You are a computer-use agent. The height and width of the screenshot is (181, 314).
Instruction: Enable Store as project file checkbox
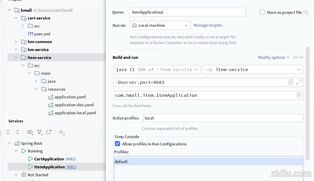(x=262, y=12)
